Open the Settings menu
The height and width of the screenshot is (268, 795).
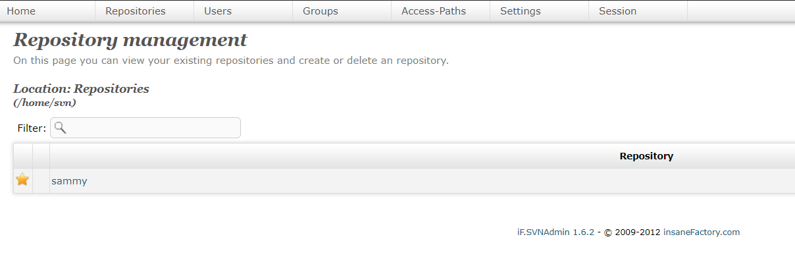point(521,11)
